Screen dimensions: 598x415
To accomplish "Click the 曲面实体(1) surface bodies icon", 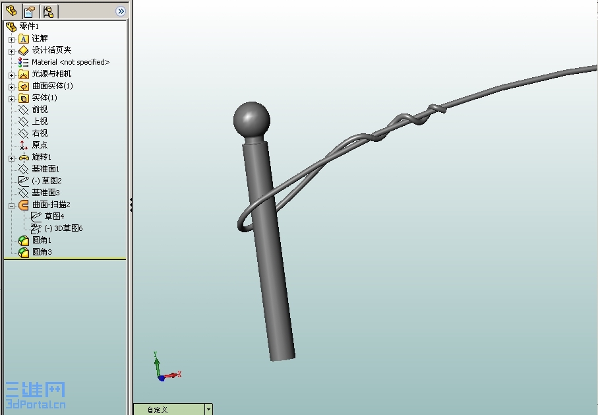I will point(24,86).
